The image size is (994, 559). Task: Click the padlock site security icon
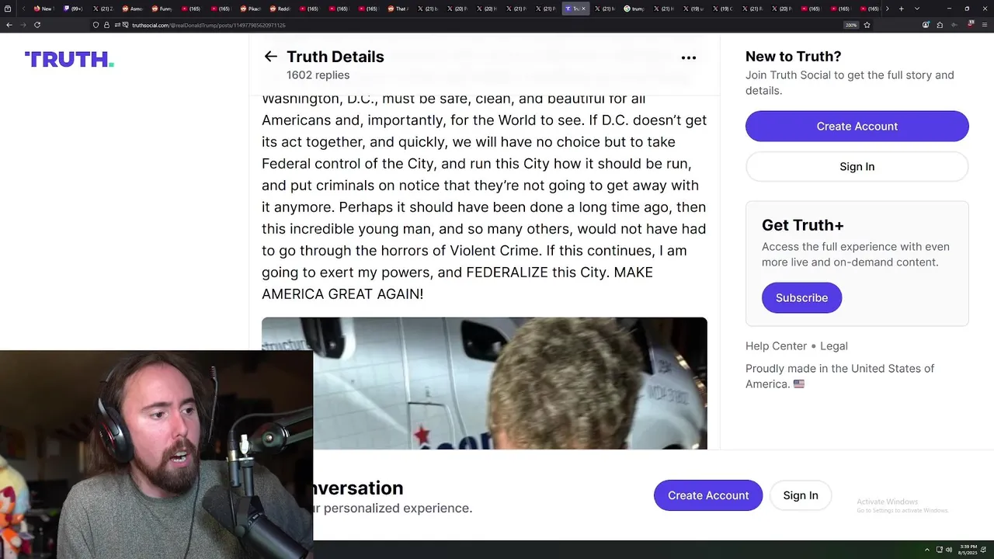[x=106, y=25]
